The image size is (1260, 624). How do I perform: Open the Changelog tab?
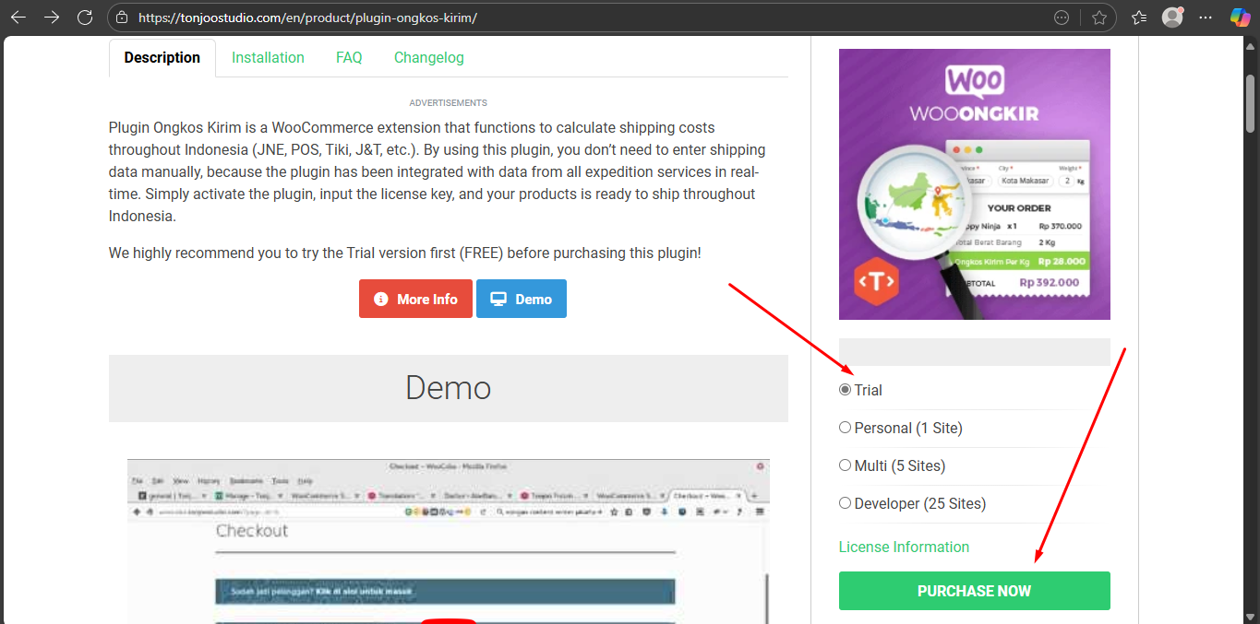coord(428,57)
